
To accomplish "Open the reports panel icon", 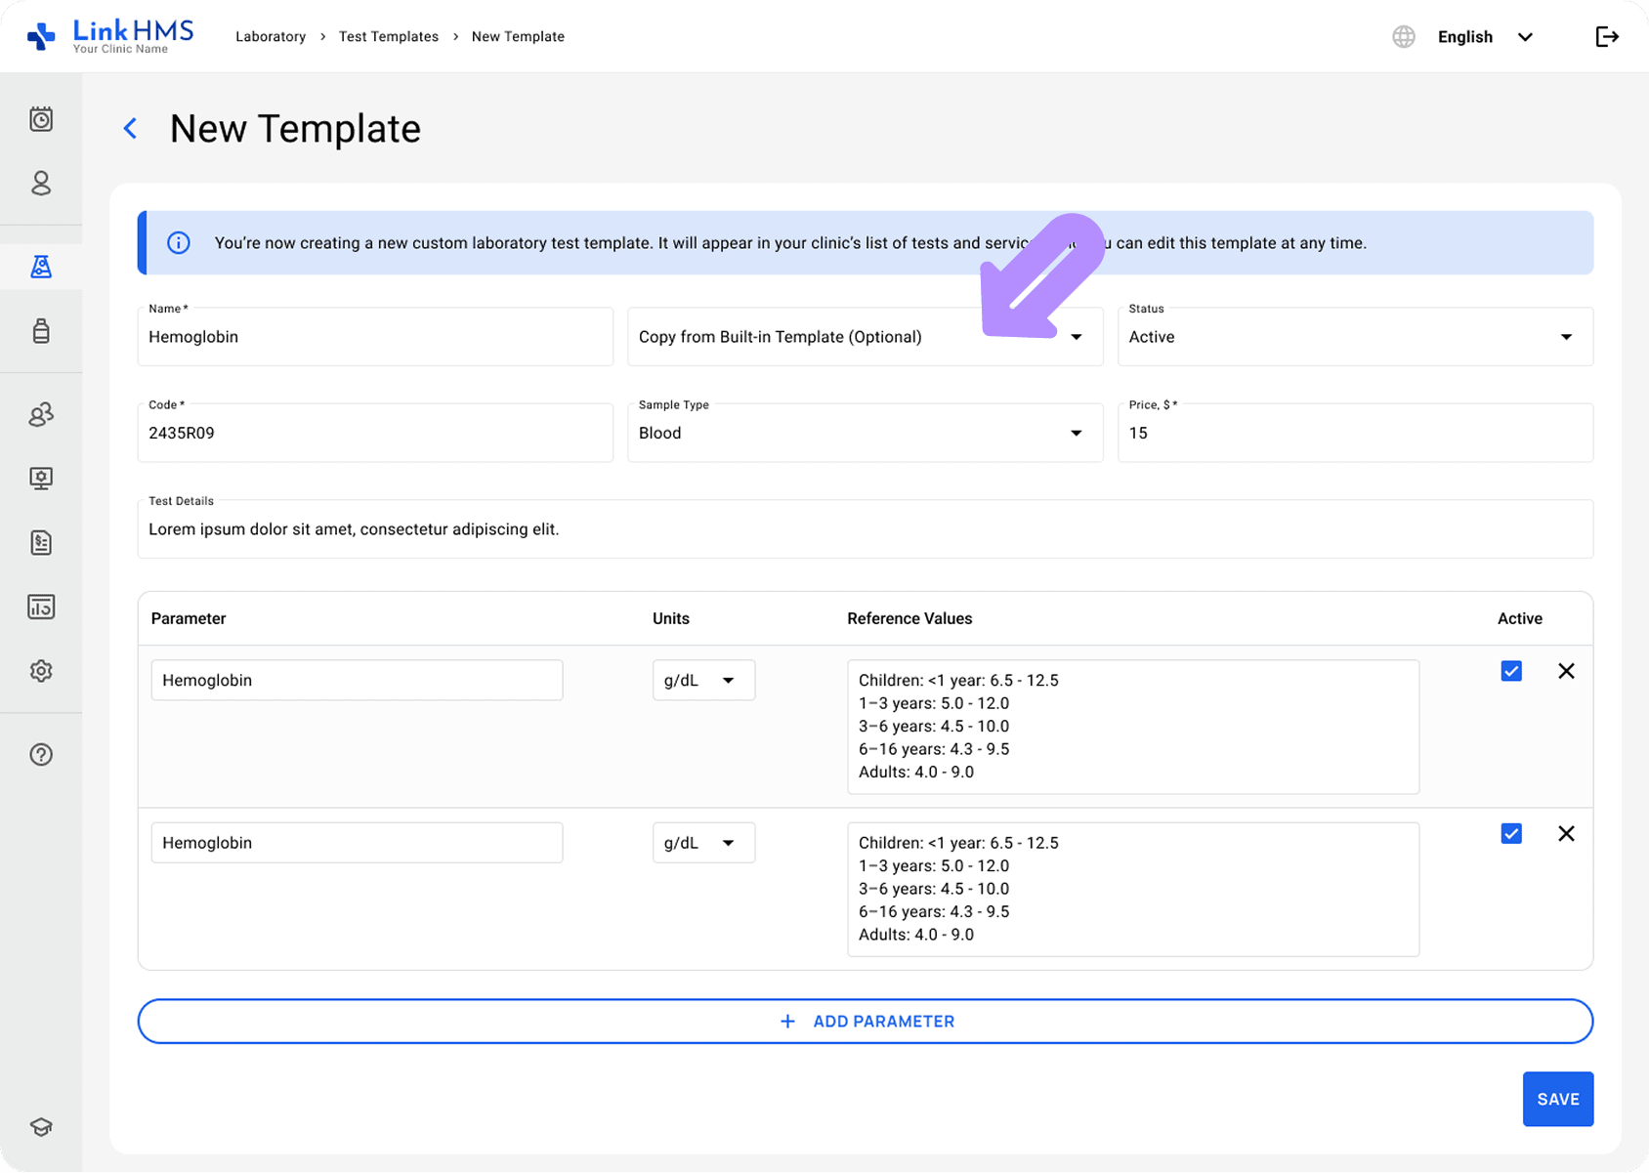I will click(x=41, y=607).
